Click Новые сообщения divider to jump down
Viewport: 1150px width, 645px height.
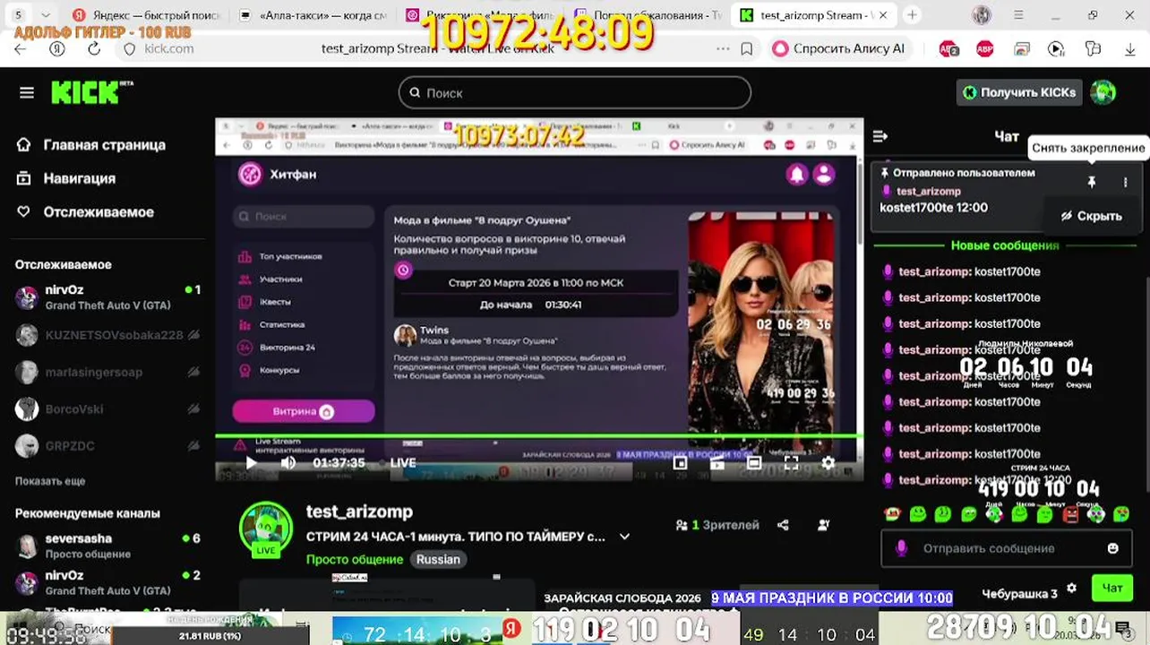[x=1005, y=245]
